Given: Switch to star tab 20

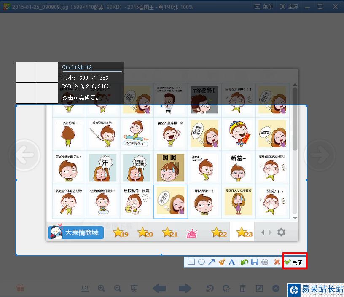Looking at the screenshot, I should [145, 233].
